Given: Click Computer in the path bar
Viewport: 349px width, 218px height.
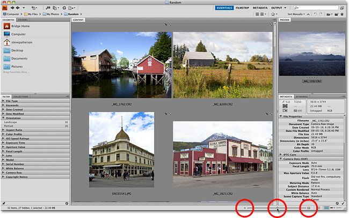Looking at the screenshot, I should pos(11,14).
